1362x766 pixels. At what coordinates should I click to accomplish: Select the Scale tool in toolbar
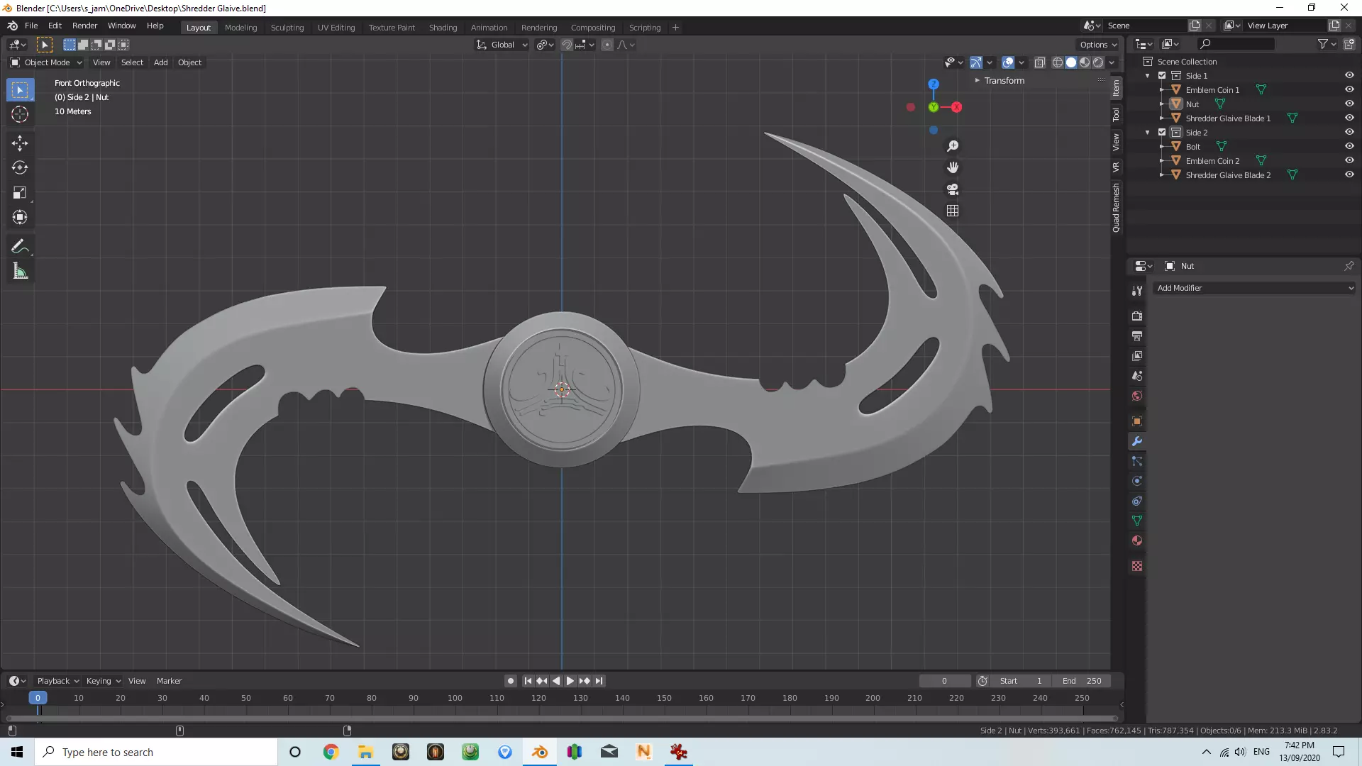pyautogui.click(x=20, y=193)
